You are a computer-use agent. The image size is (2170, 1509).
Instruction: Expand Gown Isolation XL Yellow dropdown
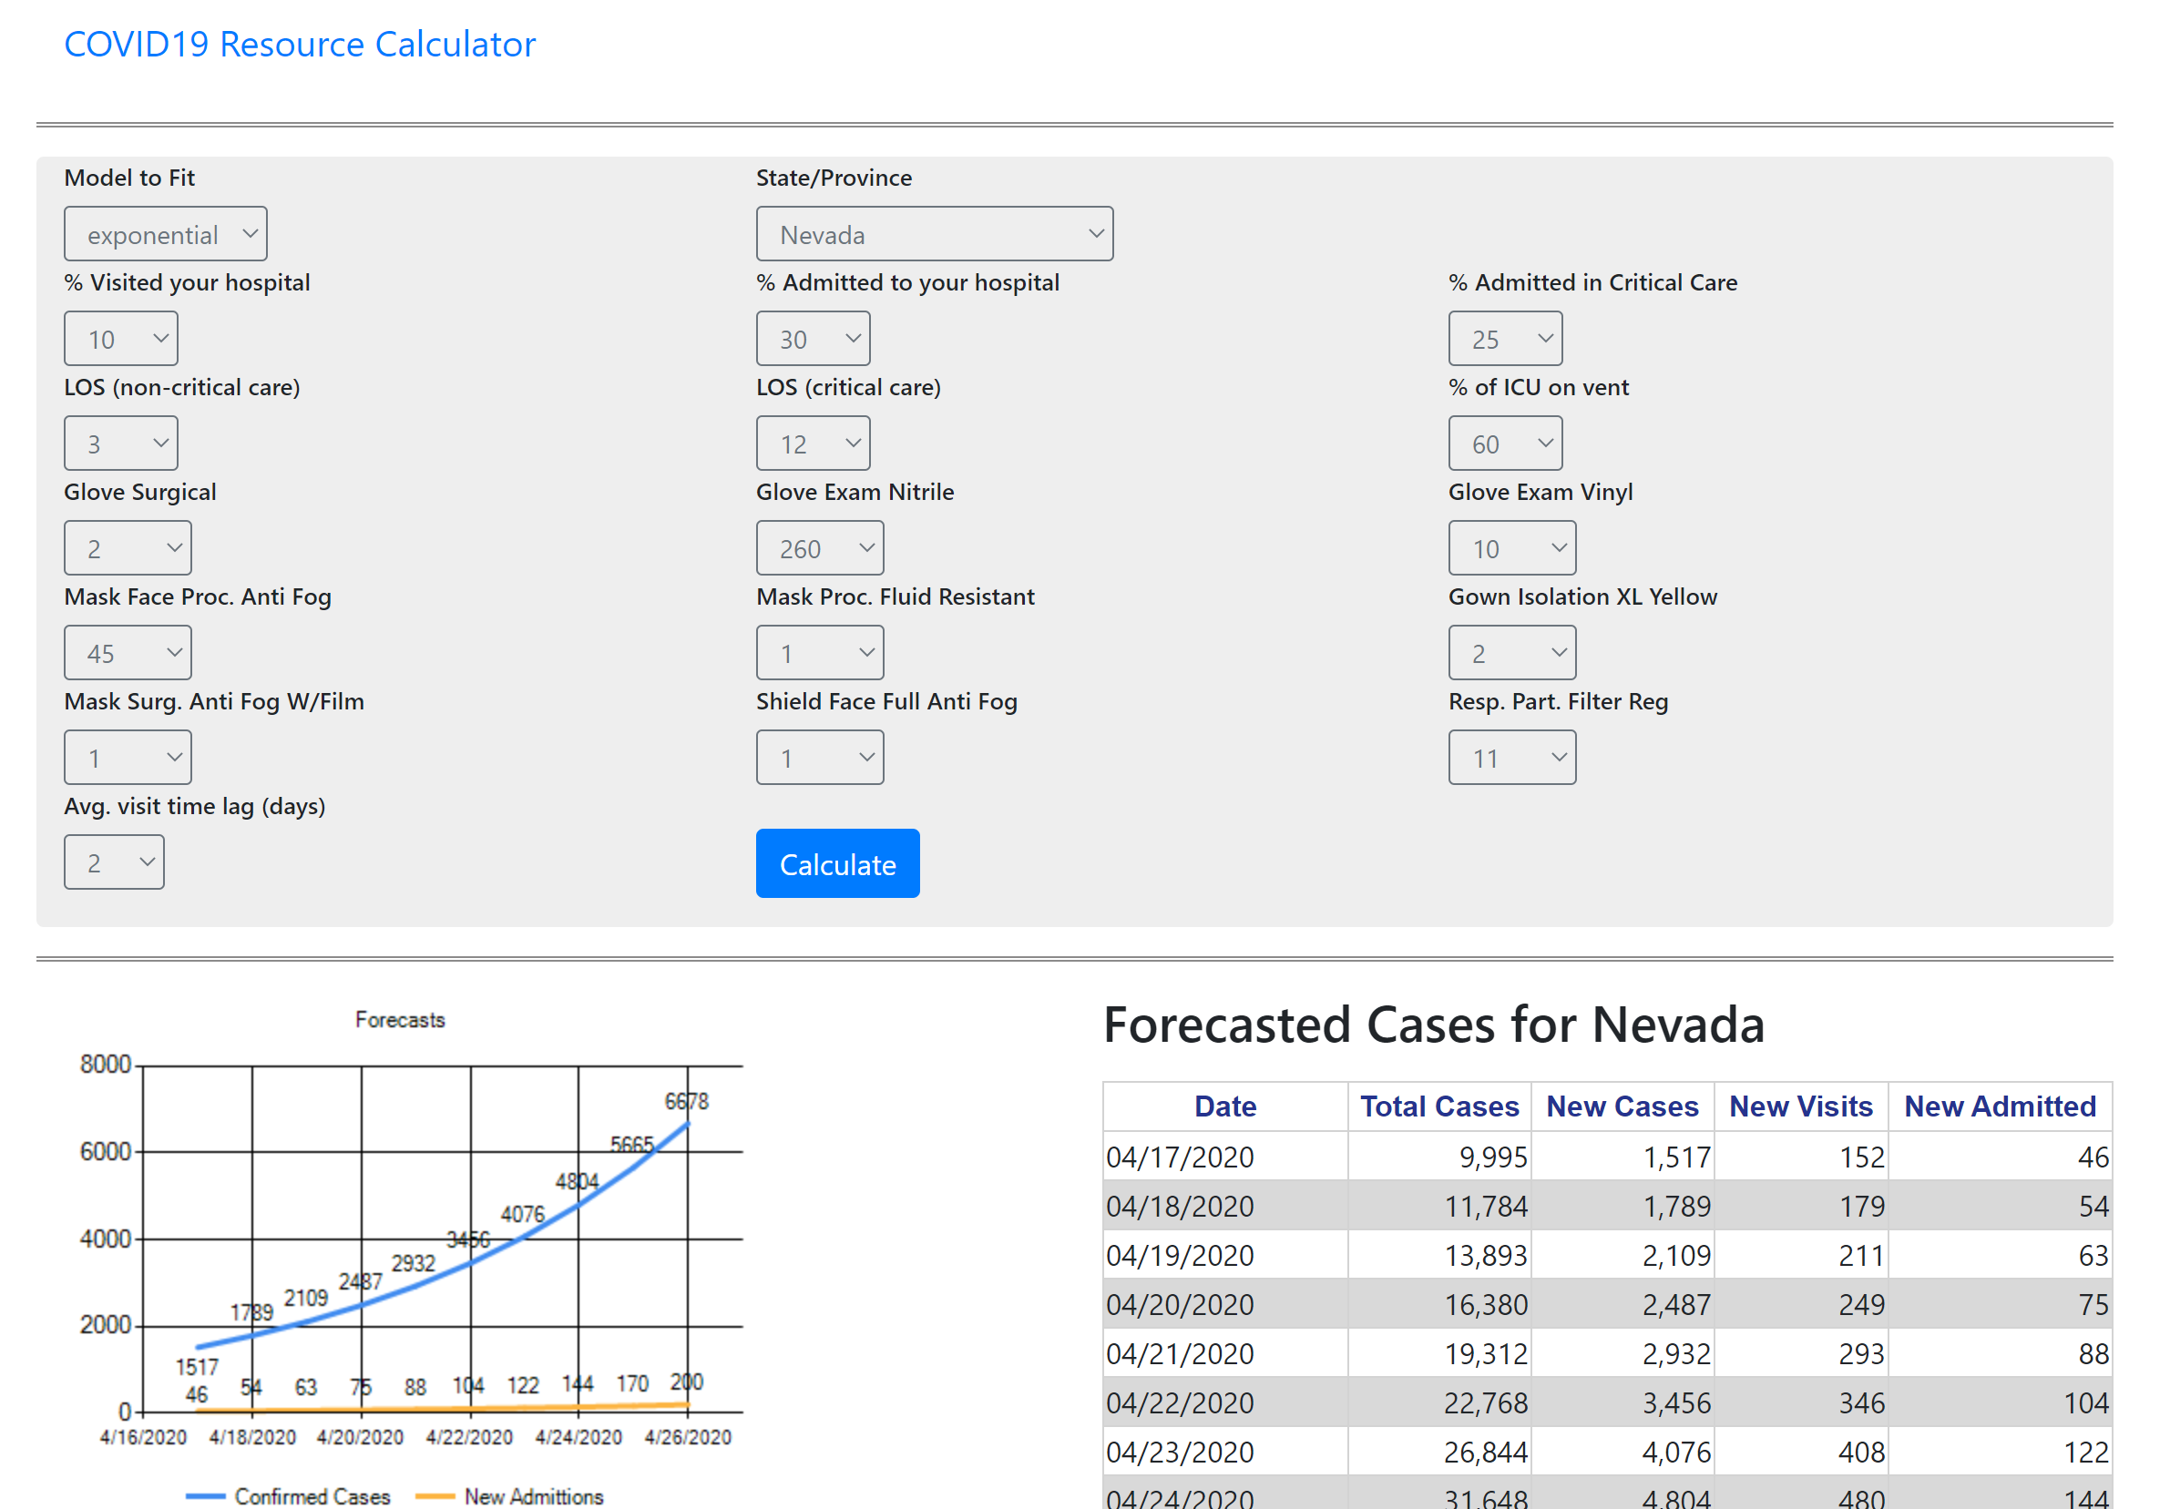1511,653
